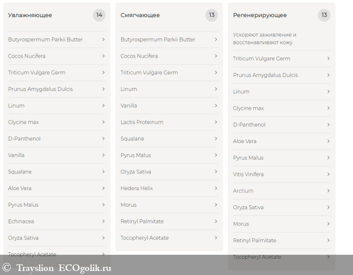Open Butyrospermum Parkii Butter in Увлажняющее list

pyautogui.click(x=45, y=39)
